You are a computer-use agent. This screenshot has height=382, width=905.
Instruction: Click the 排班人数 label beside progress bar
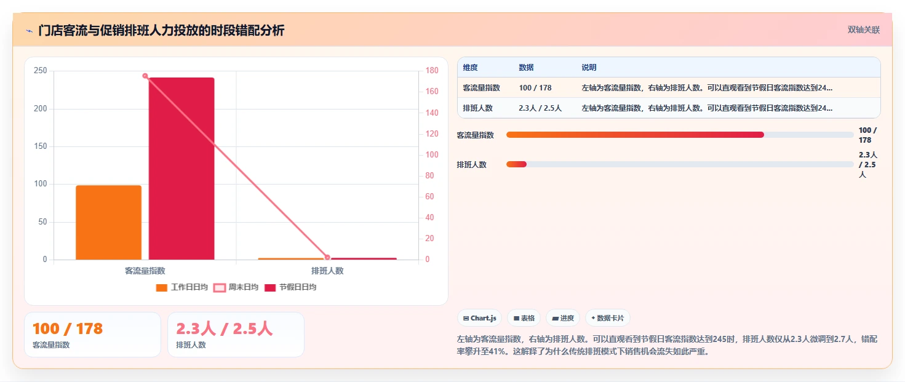tap(472, 165)
